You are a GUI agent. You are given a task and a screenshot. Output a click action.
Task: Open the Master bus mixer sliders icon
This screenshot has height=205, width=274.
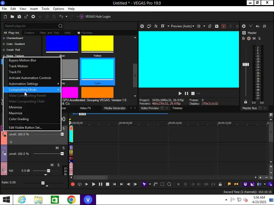tap(265, 26)
